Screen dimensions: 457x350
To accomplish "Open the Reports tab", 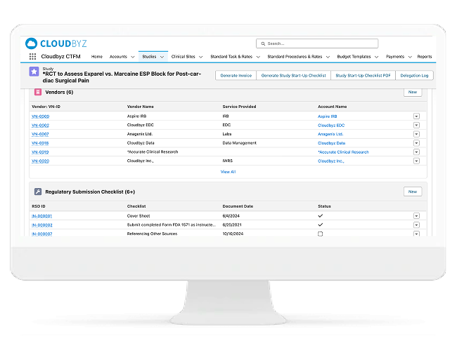I will (x=425, y=57).
